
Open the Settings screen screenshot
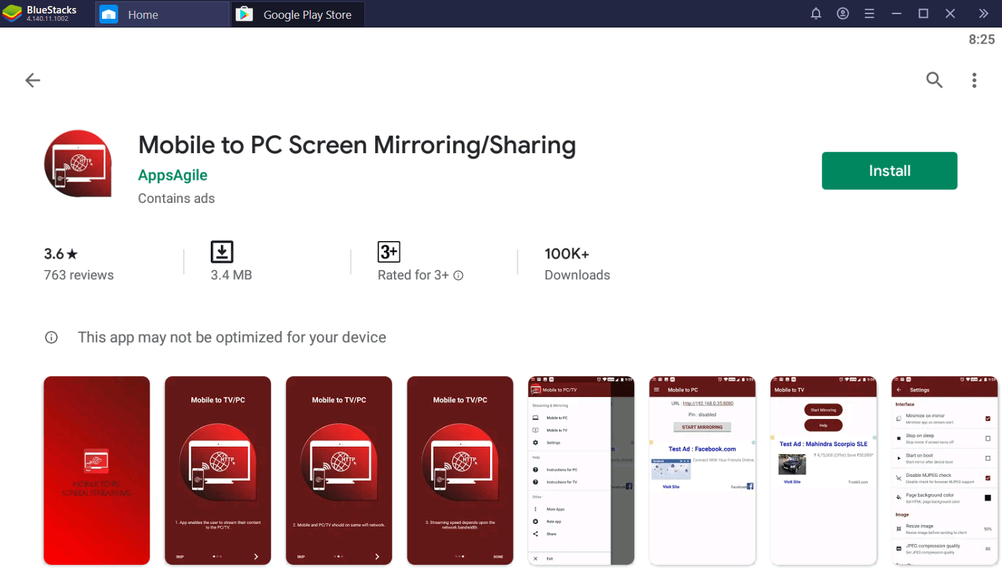944,470
